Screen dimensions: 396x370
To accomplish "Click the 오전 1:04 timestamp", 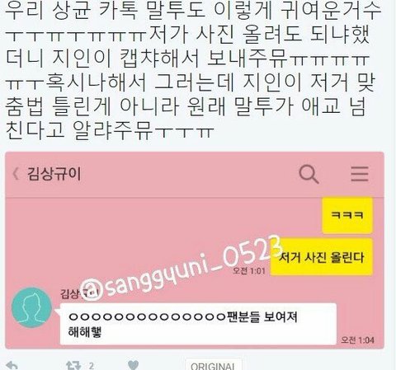I will 357,340.
